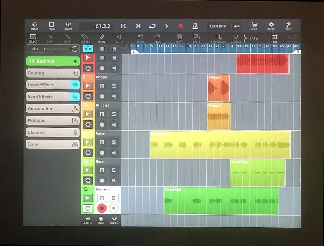Solo the Voice track
The width and height of the screenshot is (324, 246).
[x=114, y=142]
